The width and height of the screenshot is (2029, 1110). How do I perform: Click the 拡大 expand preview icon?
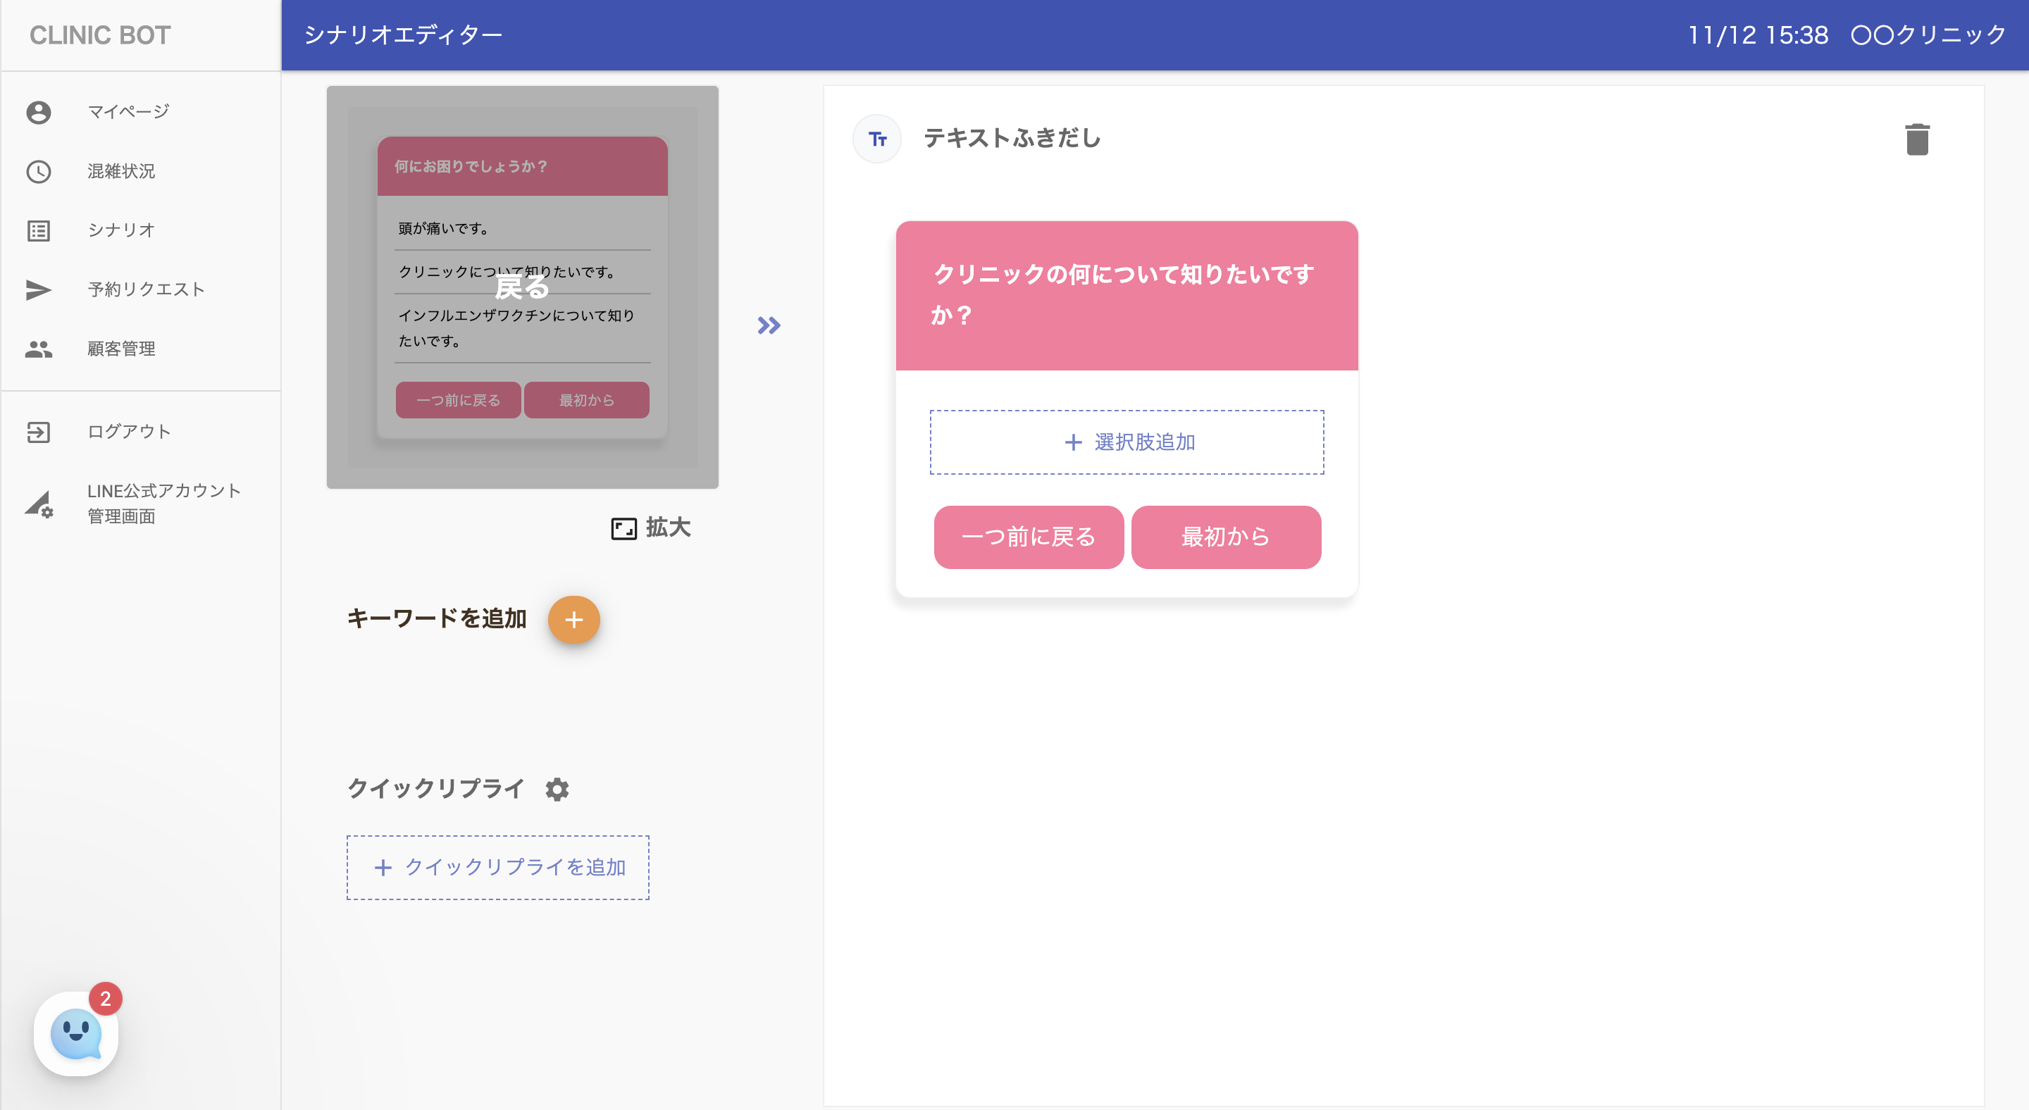(623, 528)
